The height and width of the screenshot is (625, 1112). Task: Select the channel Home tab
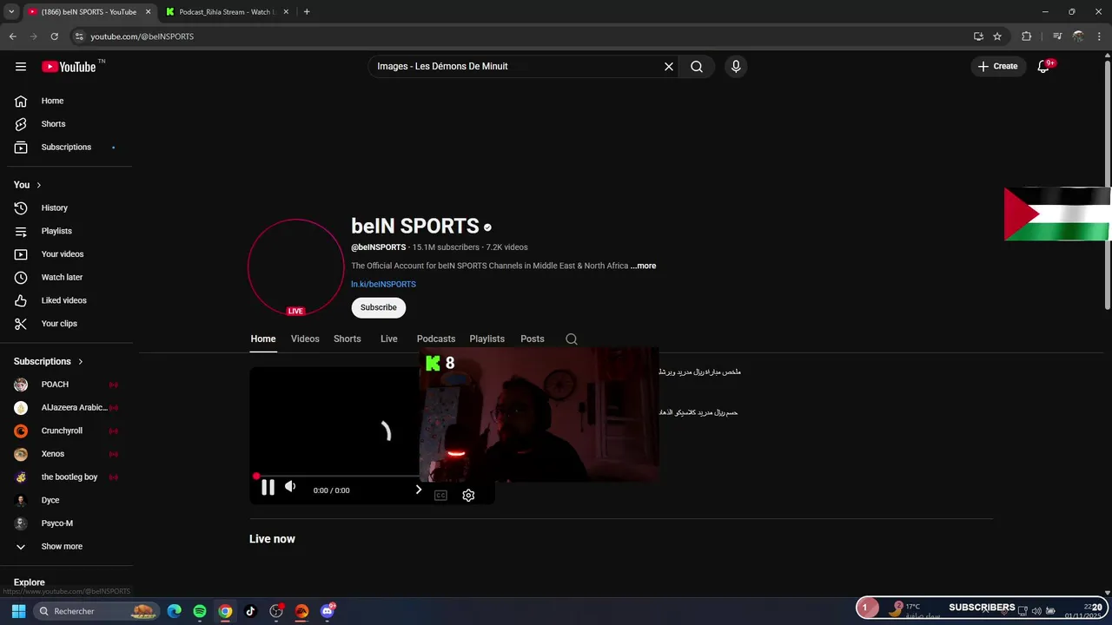[x=263, y=339]
